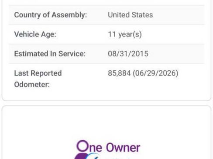213x159 pixels.
Task: Select the Estimated In Service table row
Action: coord(106,54)
